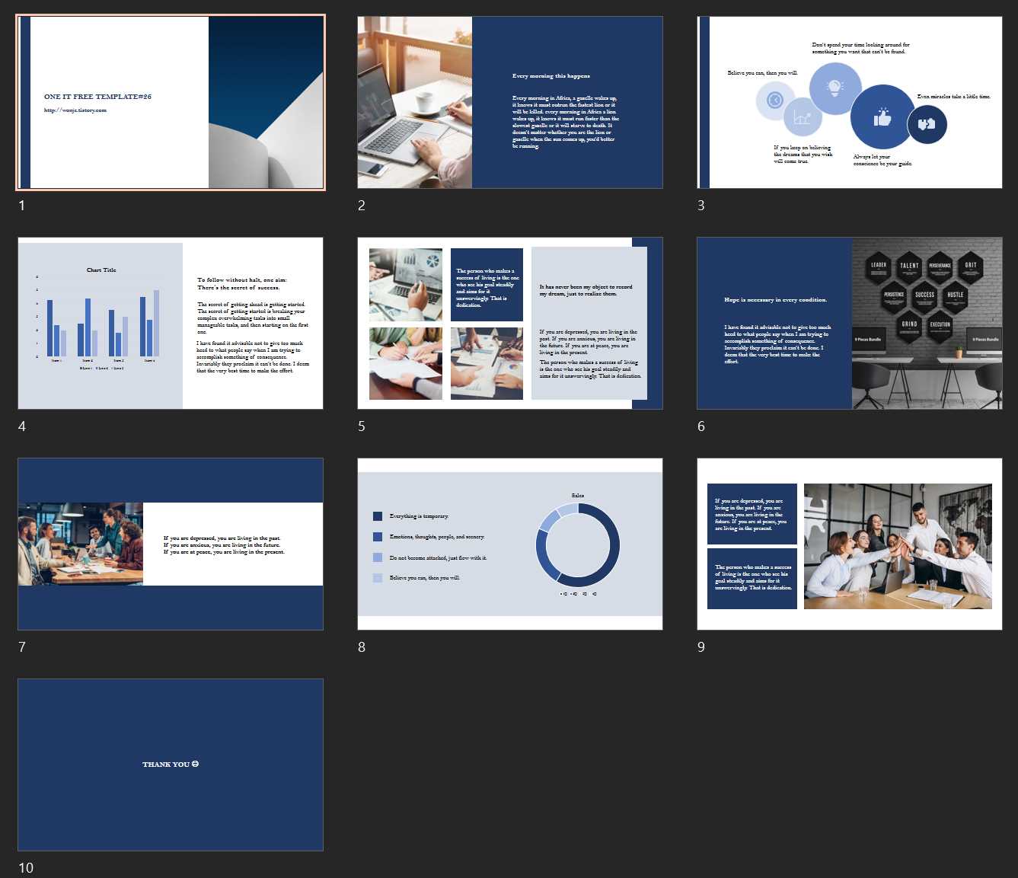Click slide number label 5
Viewport: 1018px width, 878px height.
pyautogui.click(x=362, y=426)
